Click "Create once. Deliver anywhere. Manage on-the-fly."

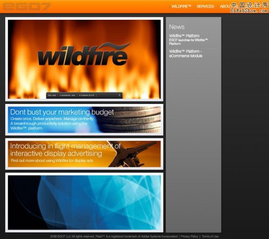(52, 119)
